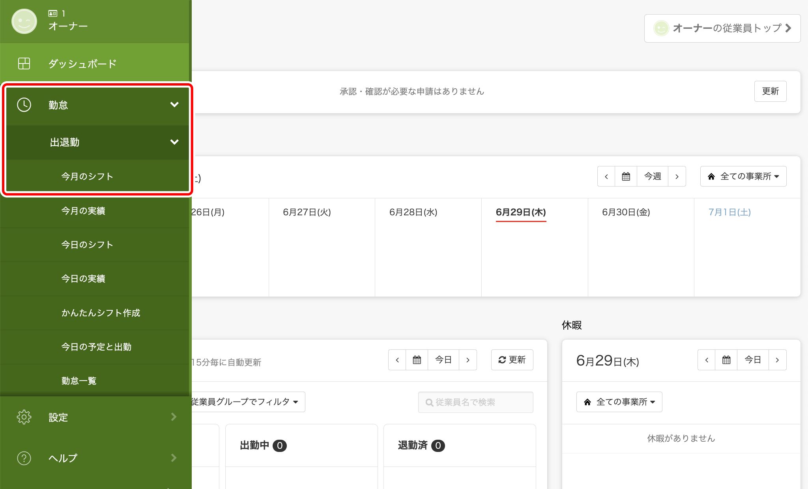This screenshot has height=489, width=808.
Task: Select かんたんシフト作成 menu item
Action: tap(95, 313)
